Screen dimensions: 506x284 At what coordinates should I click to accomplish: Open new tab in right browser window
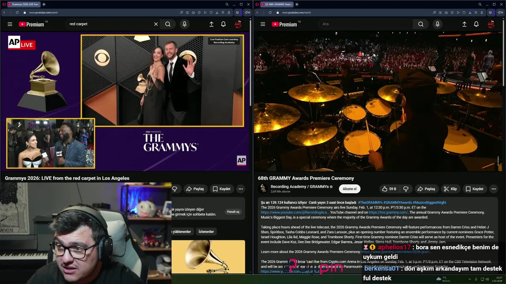(x=297, y=4)
